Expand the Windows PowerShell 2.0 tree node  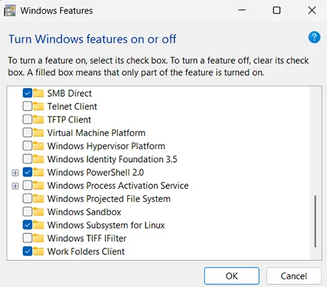15,173
